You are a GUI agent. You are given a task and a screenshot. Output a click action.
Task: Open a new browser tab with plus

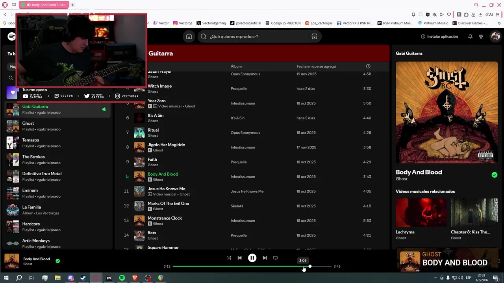click(x=72, y=5)
